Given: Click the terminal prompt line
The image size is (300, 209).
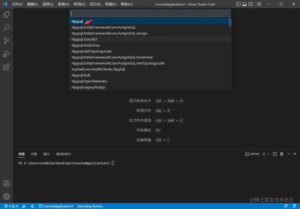Looking at the screenshot, I should pos(66,163).
